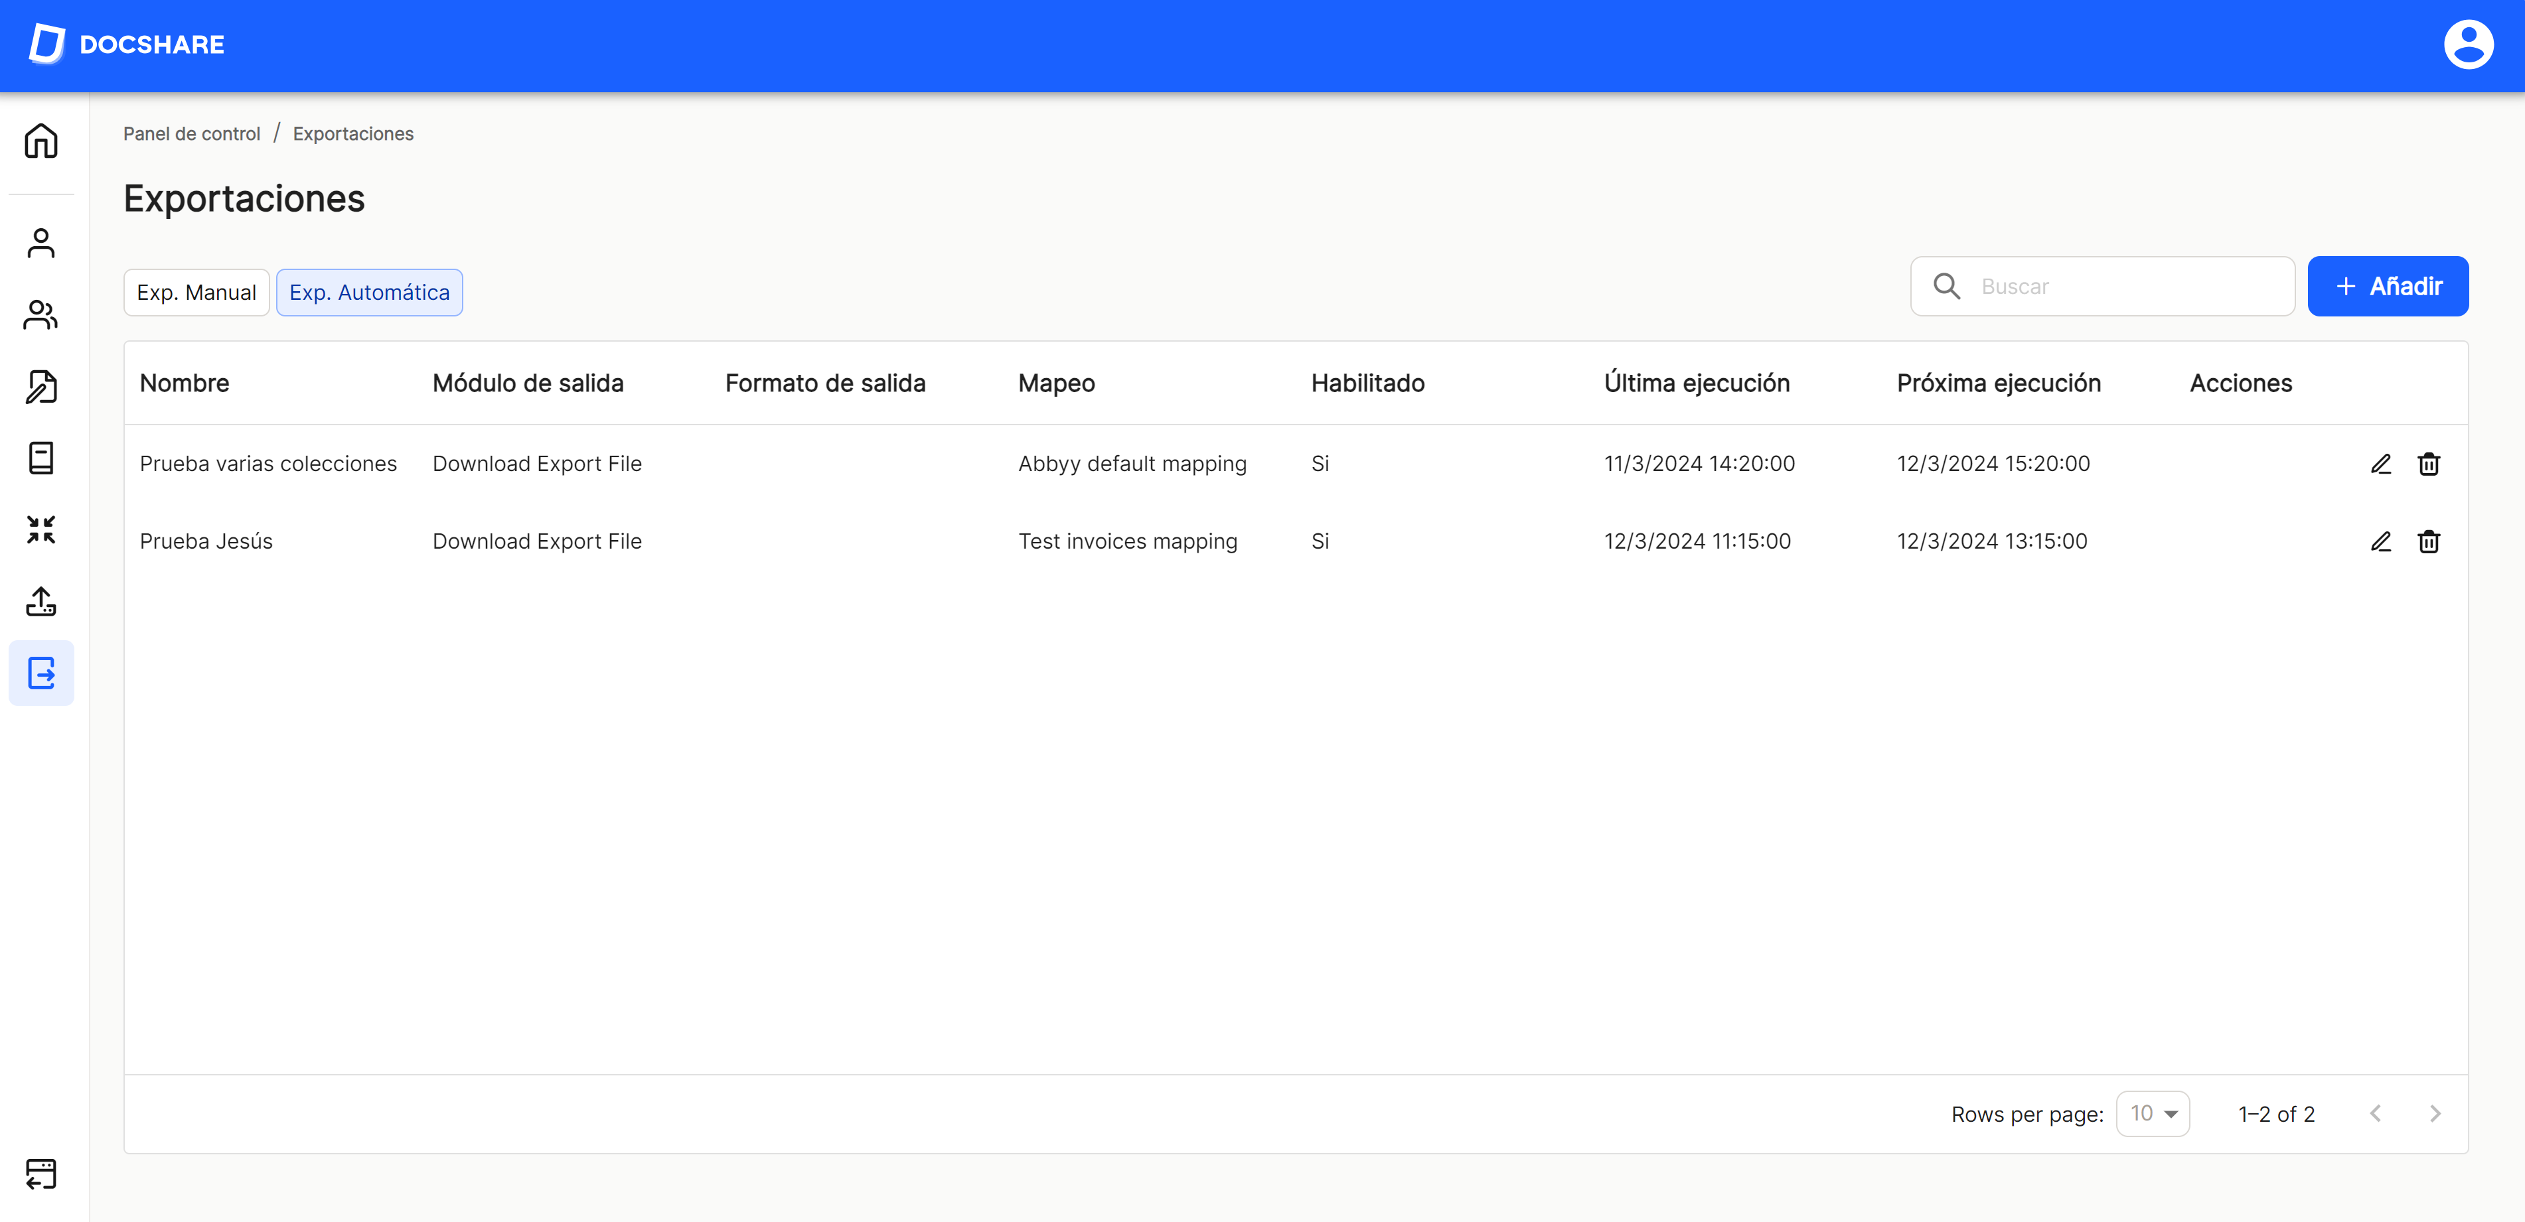This screenshot has width=2525, height=1222.
Task: Click Download Export File in Prueba Jesús row
Action: click(536, 541)
